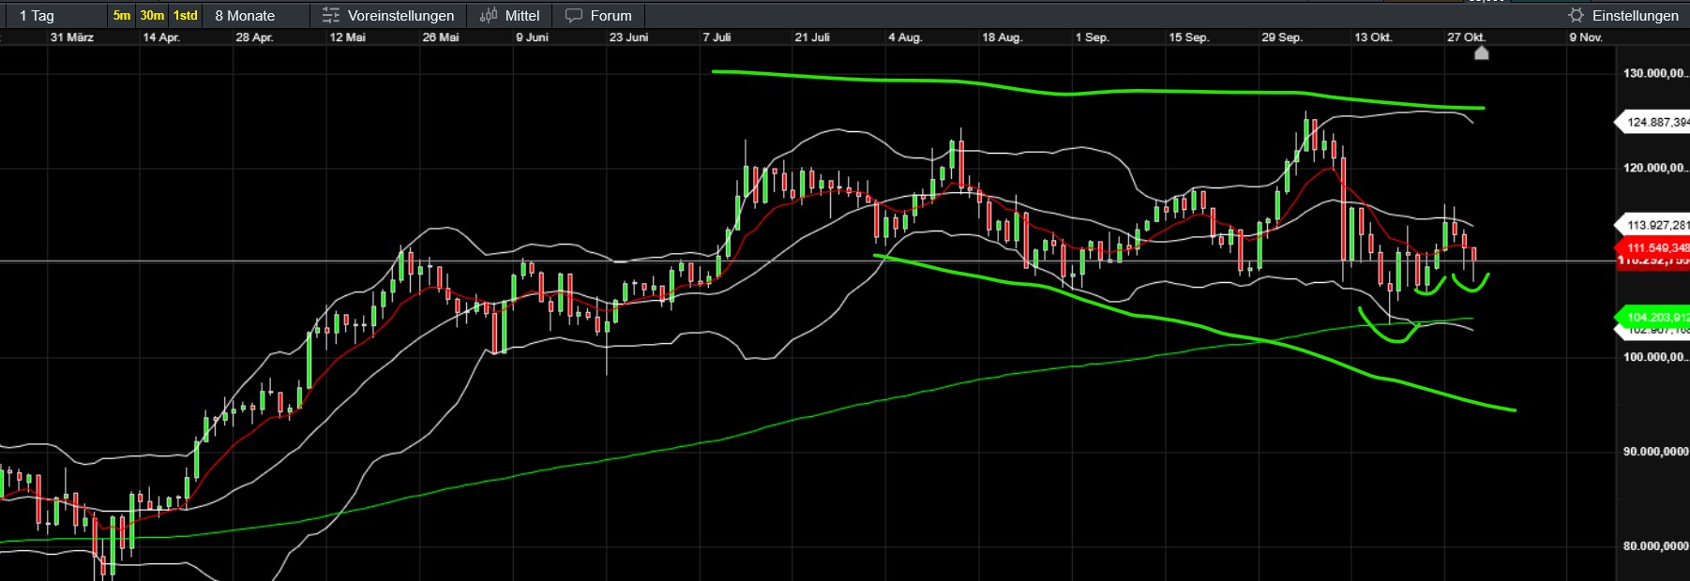1690x581 pixels.
Task: Switch to the 5m quick interval
Action: click(122, 15)
